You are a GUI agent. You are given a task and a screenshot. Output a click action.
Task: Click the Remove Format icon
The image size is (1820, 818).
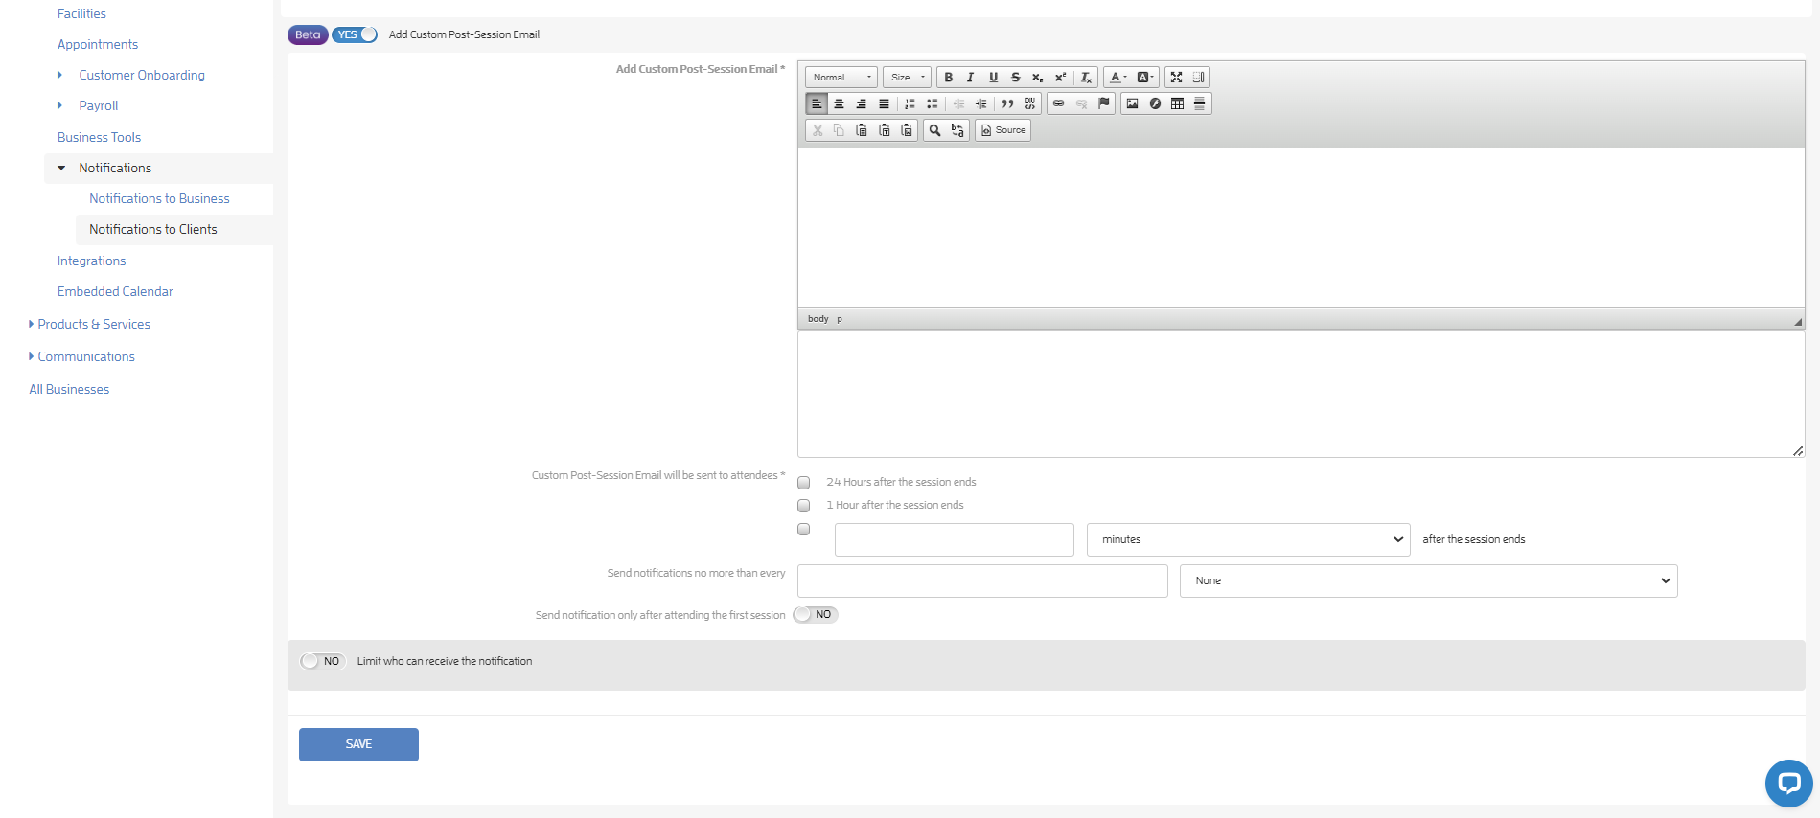[x=1086, y=78]
